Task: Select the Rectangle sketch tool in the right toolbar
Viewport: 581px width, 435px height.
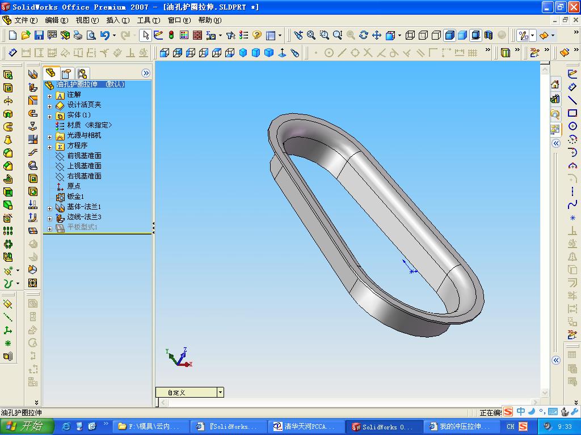Action: (572, 113)
